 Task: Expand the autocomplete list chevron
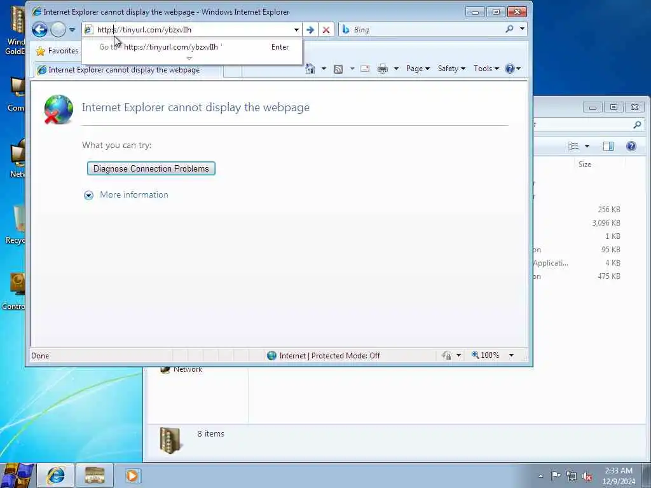189,58
